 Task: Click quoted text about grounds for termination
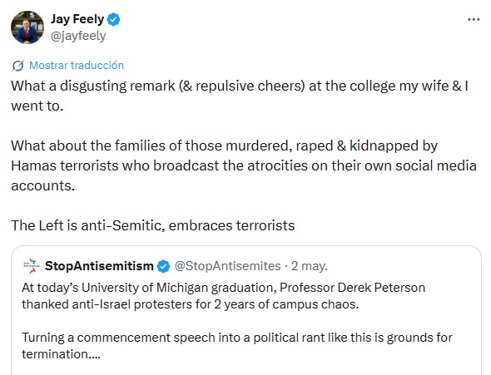pyautogui.click(x=236, y=346)
